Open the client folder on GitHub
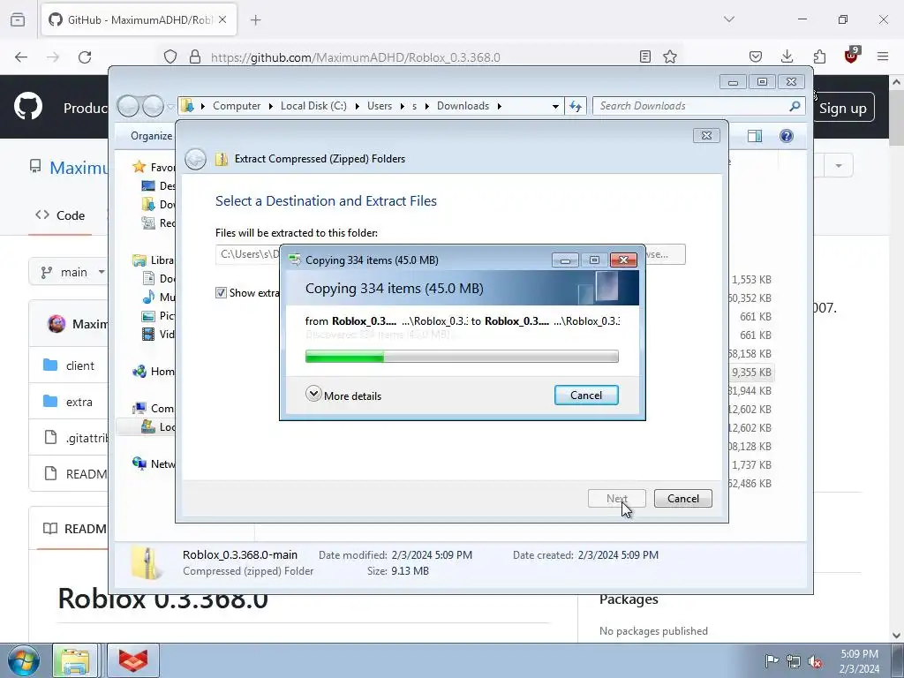Screen dimensions: 904x678 [x=79, y=365]
